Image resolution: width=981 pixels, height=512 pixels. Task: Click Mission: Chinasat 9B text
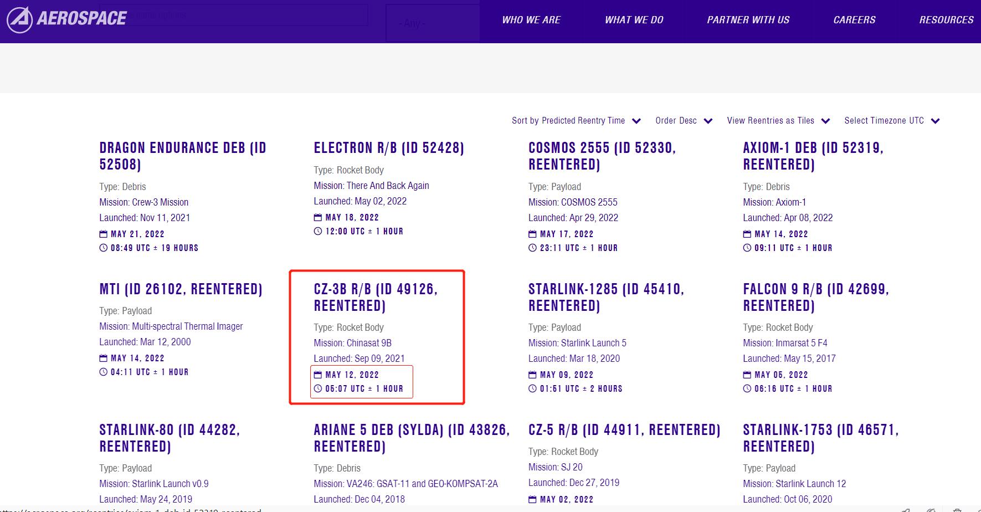352,343
